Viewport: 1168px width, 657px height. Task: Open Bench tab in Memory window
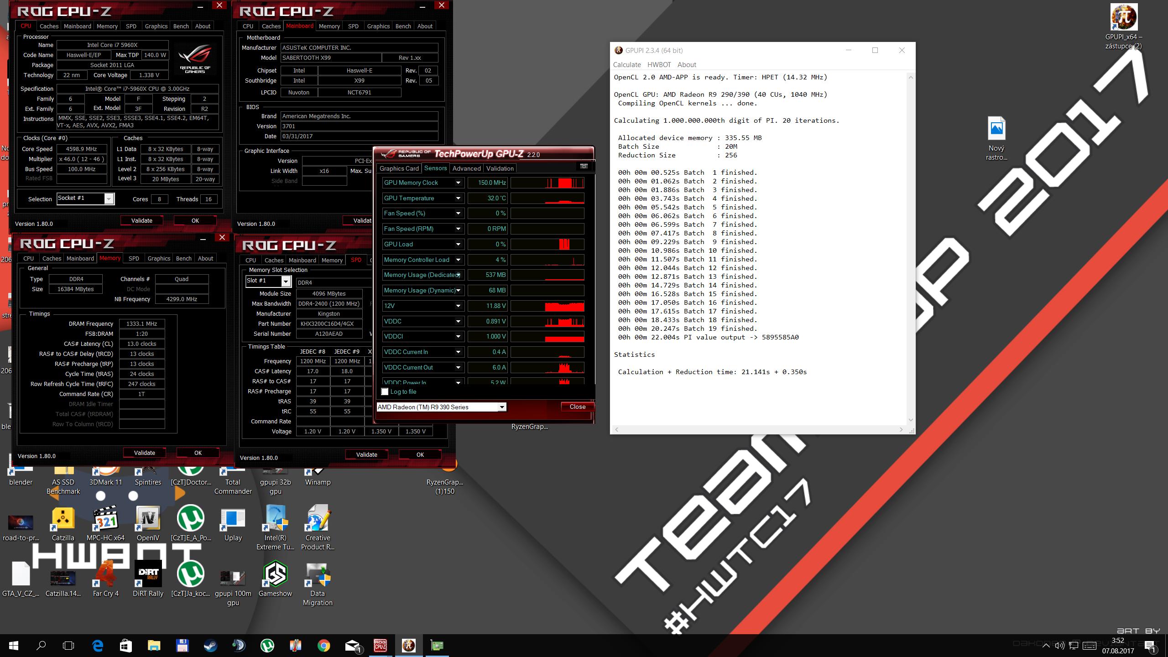(184, 258)
